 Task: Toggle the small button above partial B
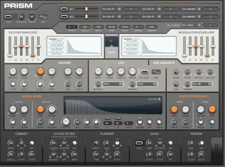(x=118, y=118)
